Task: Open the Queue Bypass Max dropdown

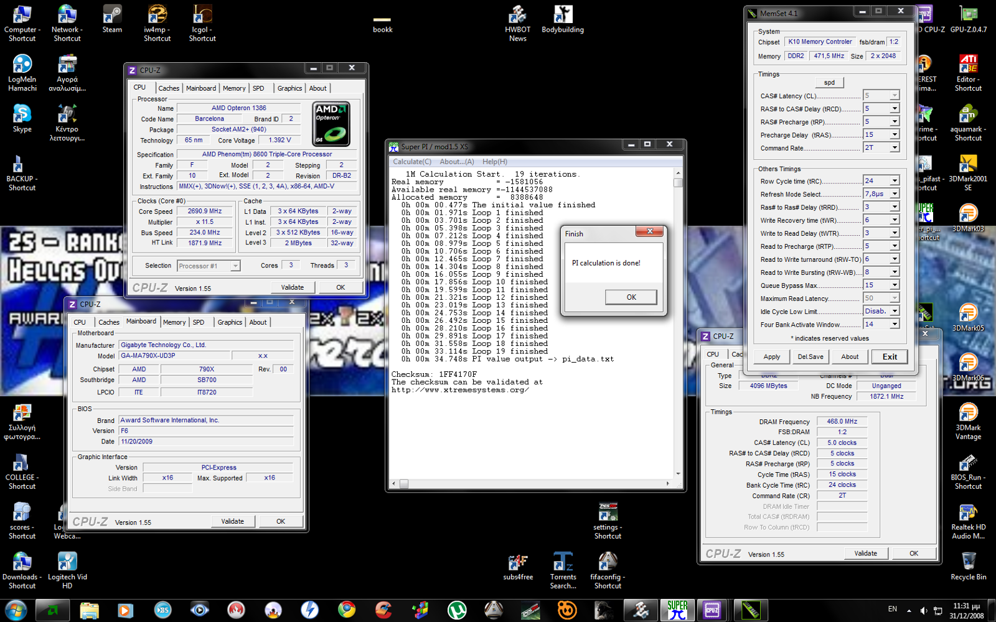Action: 895,285
